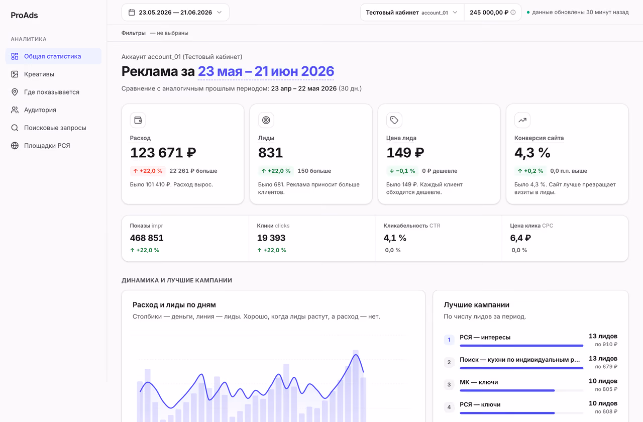Open Общая статистика in sidebar
Screen dimensions: 643x422
(53, 56)
